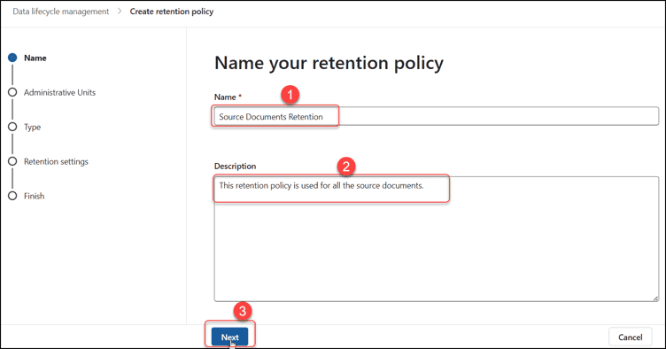The image size is (666, 349).
Task: Click the Name step circle indicator
Action: (x=12, y=58)
